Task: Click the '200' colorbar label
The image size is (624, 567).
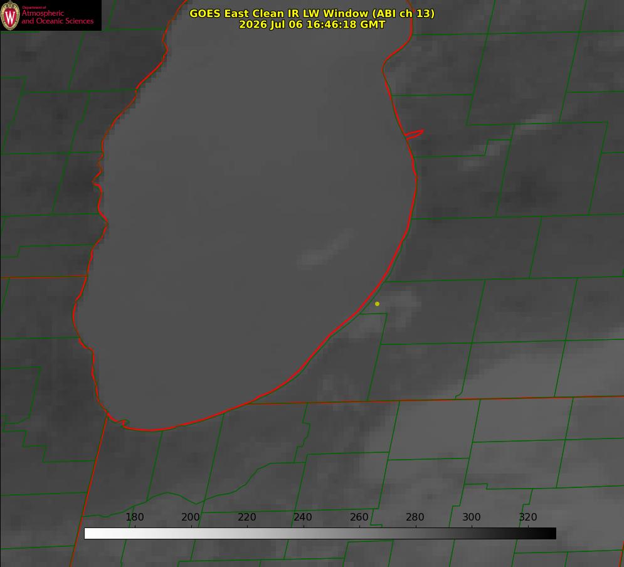Action: pyautogui.click(x=191, y=517)
